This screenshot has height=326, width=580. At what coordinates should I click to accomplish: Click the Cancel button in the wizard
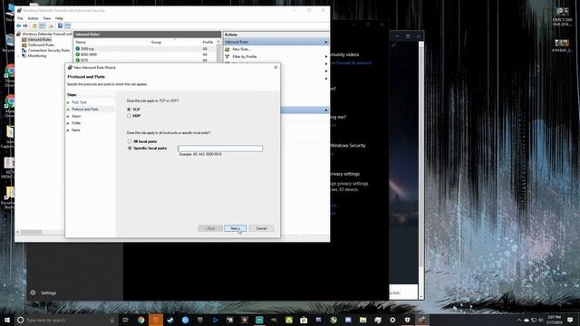[261, 228]
